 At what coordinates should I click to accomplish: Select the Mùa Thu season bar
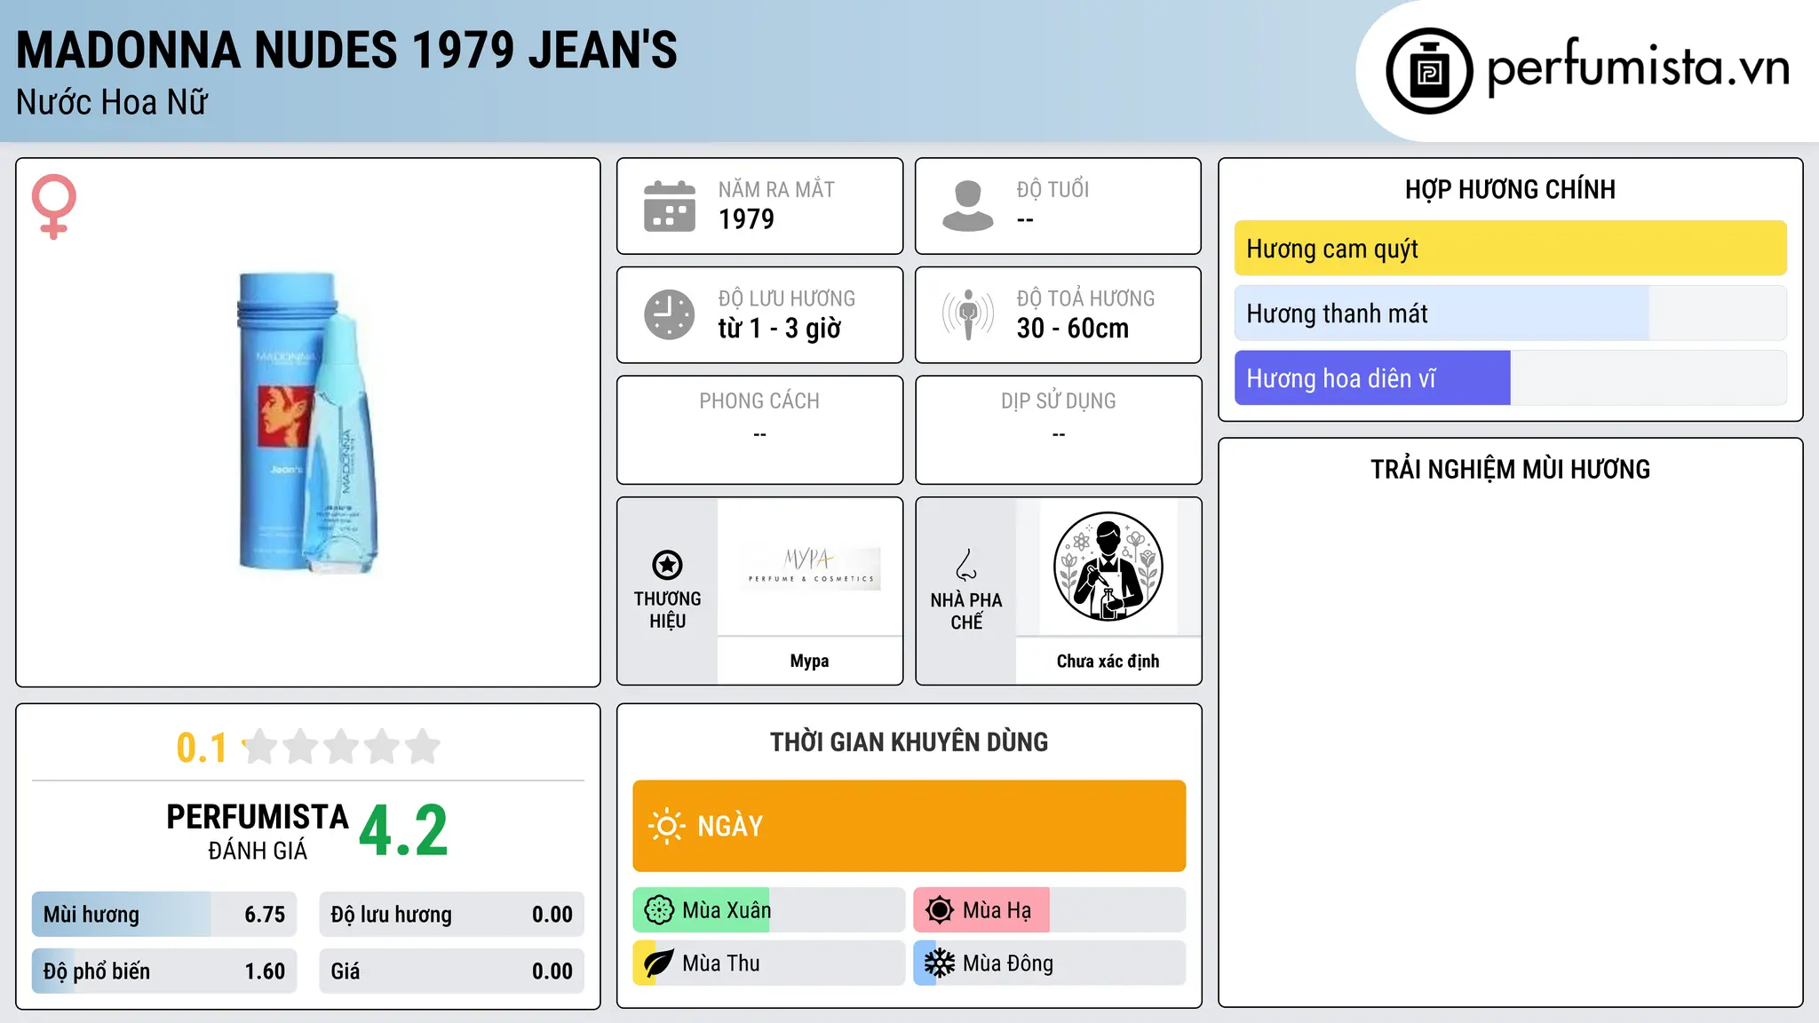tap(769, 964)
